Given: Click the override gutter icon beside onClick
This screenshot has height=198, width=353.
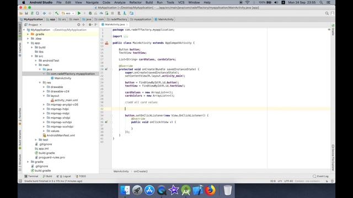Looking at the screenshot, I should pyautogui.click(x=106, y=122).
